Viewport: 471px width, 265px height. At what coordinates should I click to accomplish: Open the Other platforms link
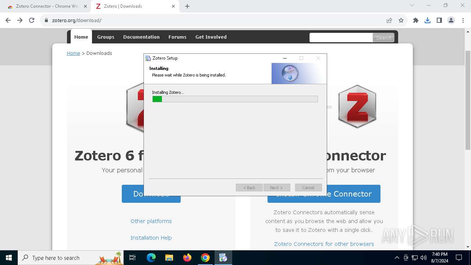click(151, 221)
